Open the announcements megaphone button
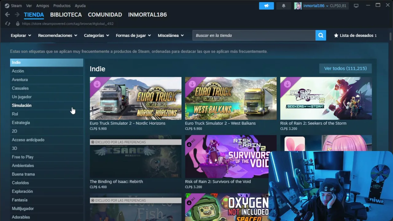This screenshot has width=393, height=221. 267,6
